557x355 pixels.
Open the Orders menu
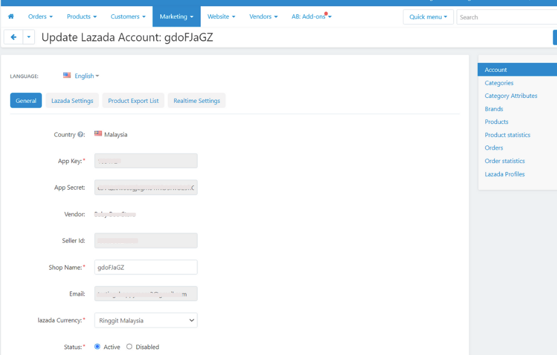click(40, 16)
